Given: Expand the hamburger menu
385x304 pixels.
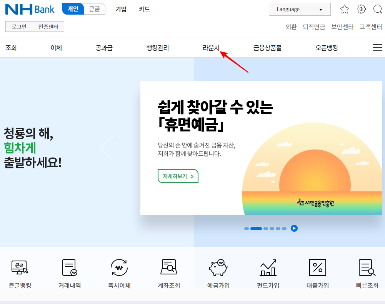Looking at the screenshot, I should click(377, 47).
